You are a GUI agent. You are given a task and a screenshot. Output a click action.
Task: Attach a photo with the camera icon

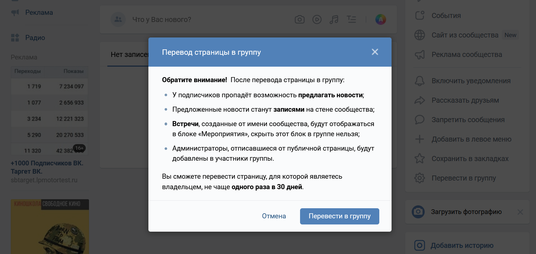point(300,19)
